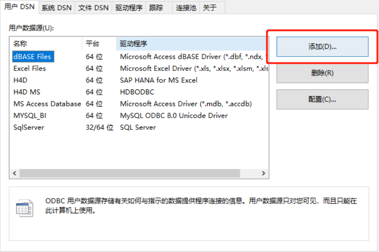
Task: Click the right arrow of horizontal scrollbar
Action: coord(264,173)
